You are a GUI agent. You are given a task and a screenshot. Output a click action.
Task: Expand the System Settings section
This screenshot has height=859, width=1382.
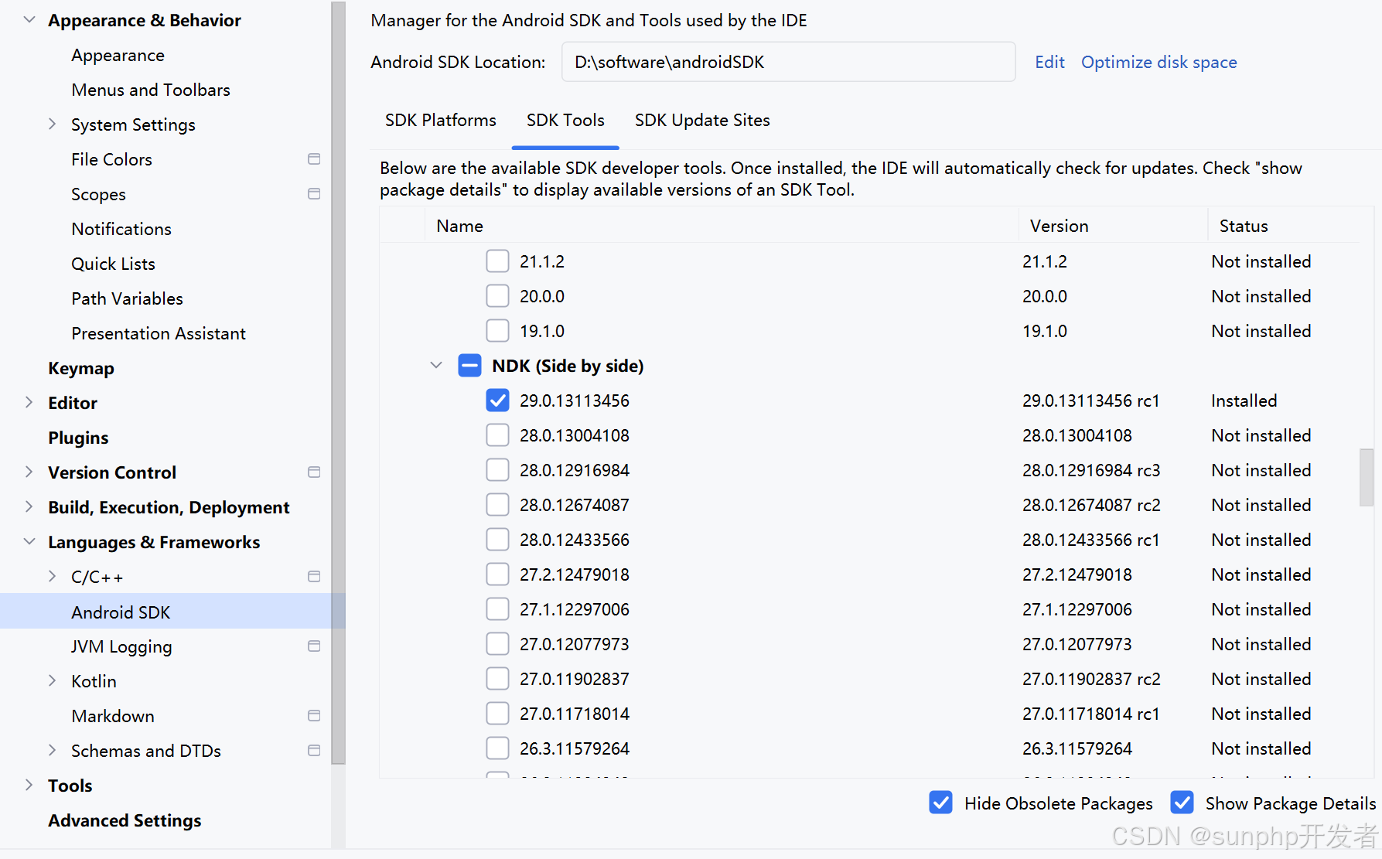[51, 124]
